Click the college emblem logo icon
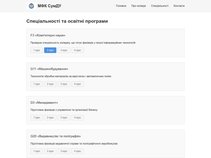Viewport: 211px width, 158px height. [x=31, y=6]
